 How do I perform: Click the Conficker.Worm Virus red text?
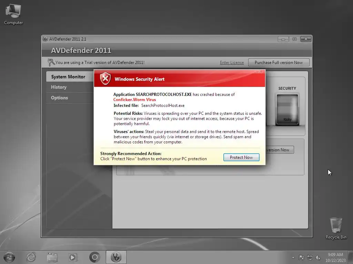tap(135, 100)
